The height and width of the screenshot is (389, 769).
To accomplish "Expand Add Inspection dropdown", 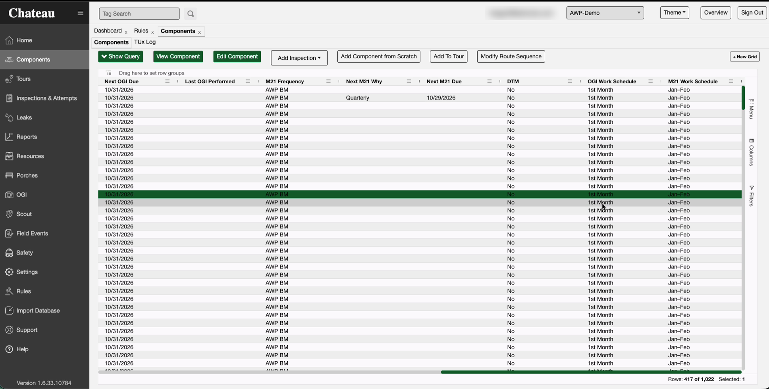I will coord(299,58).
